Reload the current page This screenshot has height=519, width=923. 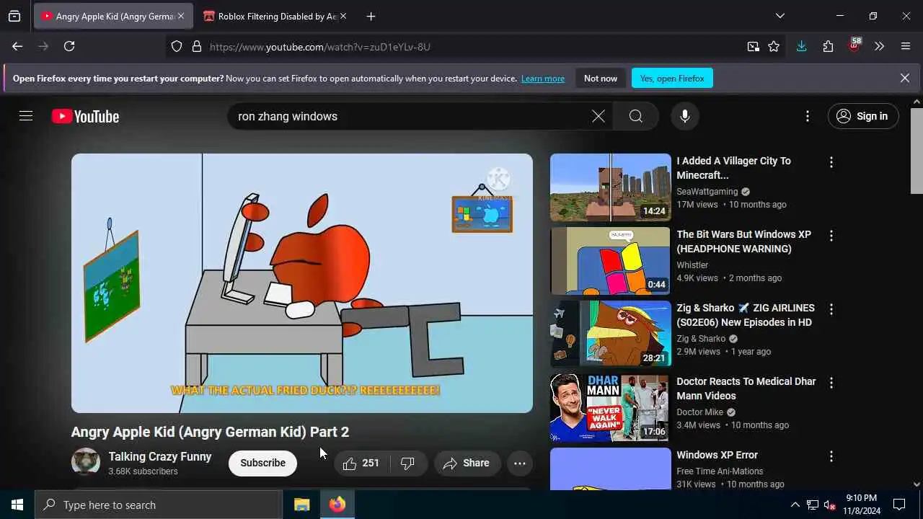69,46
